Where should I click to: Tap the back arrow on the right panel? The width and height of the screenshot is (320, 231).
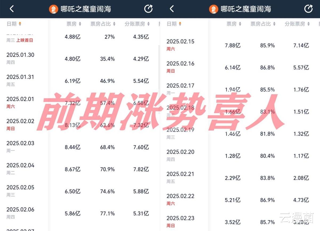point(171,9)
